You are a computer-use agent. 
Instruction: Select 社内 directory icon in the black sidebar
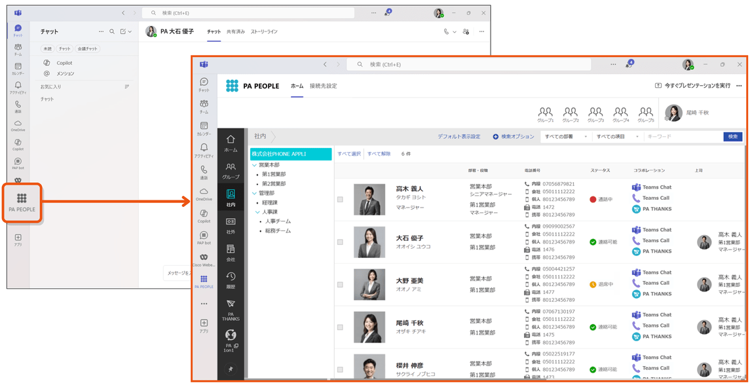click(x=231, y=198)
